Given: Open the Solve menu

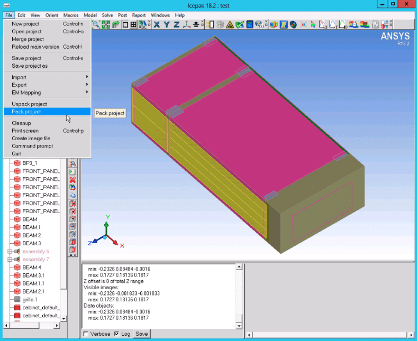Looking at the screenshot, I should (107, 15).
